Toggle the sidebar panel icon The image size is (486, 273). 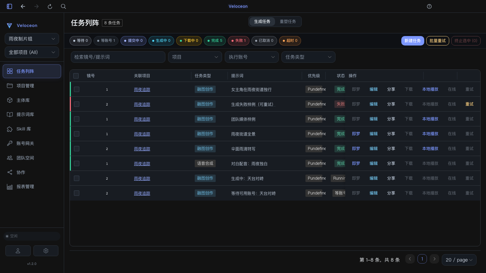[9, 6]
